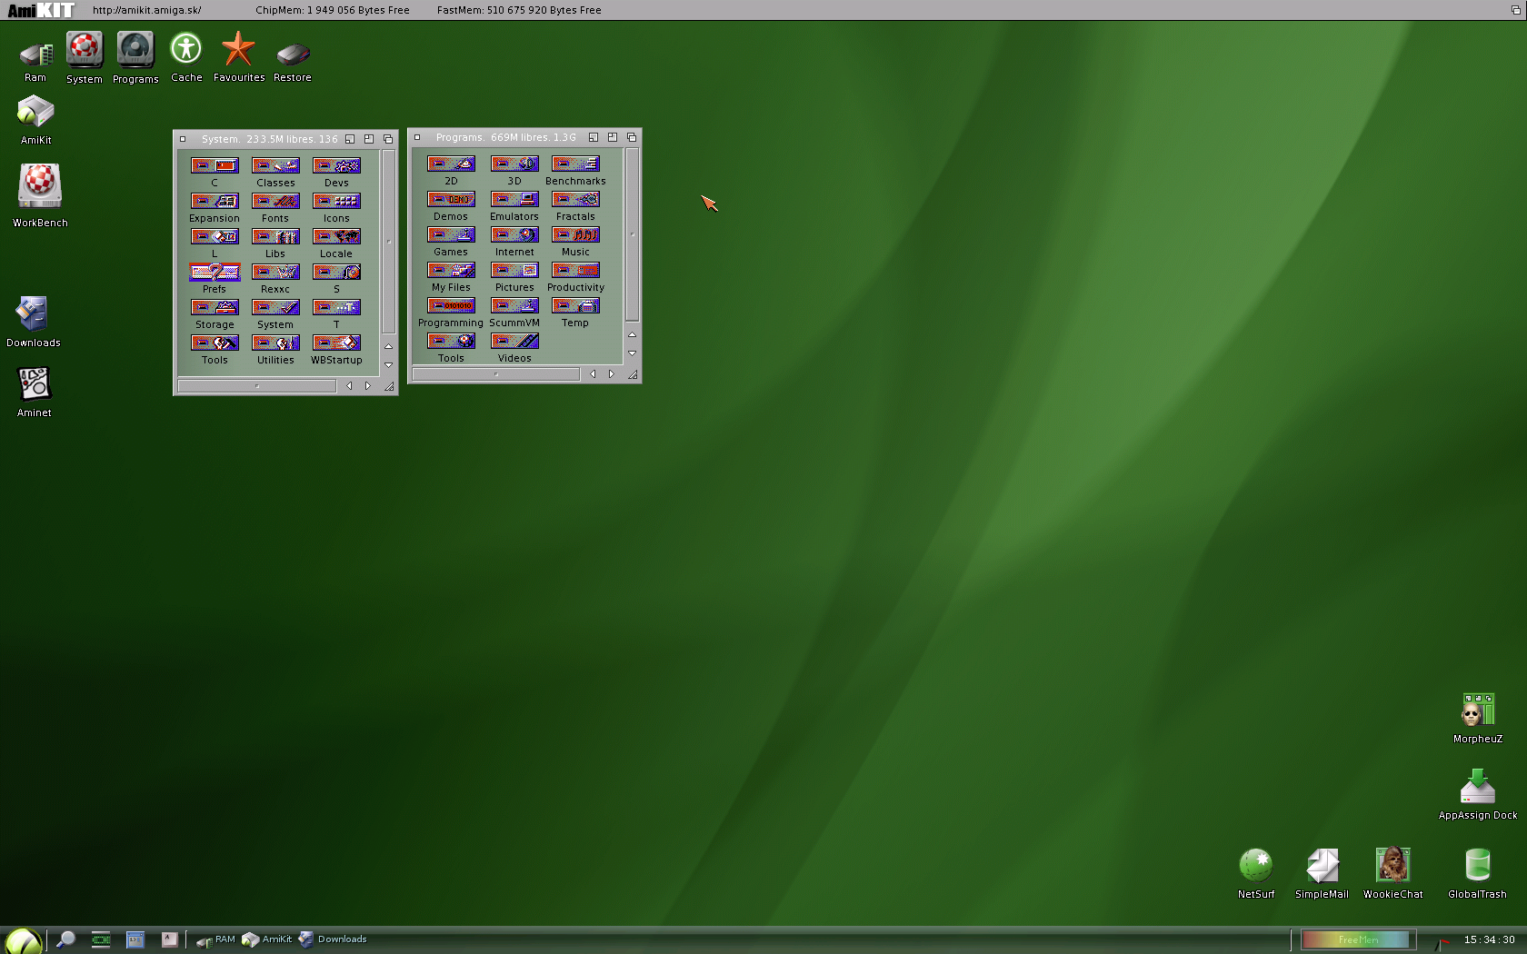The width and height of the screenshot is (1527, 954).
Task: Open the WBStartup drawer
Action: [x=336, y=343]
